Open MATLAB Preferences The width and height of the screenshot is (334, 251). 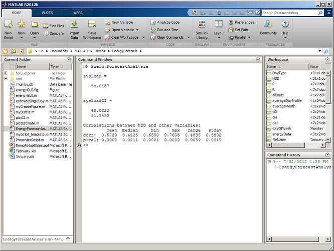pyautogui.click(x=242, y=22)
